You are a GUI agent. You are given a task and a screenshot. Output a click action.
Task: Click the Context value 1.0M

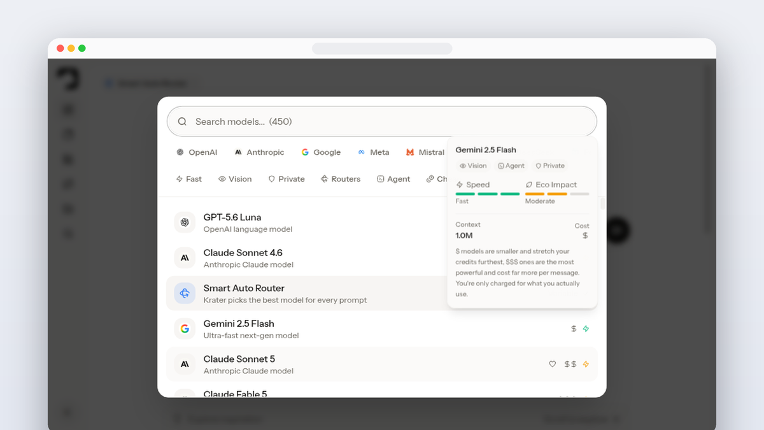[464, 236]
